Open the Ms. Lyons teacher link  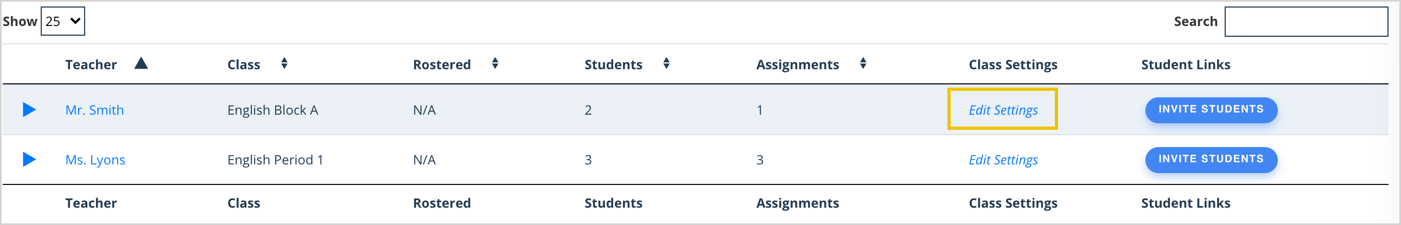click(x=95, y=160)
